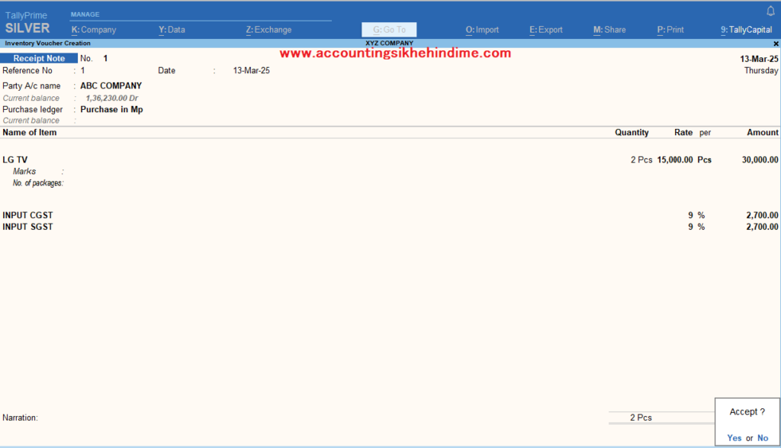Open the P: Print menu
The width and height of the screenshot is (781, 448).
click(x=670, y=30)
